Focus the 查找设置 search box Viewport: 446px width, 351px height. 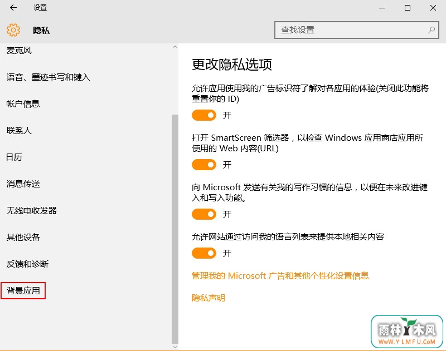(356, 30)
